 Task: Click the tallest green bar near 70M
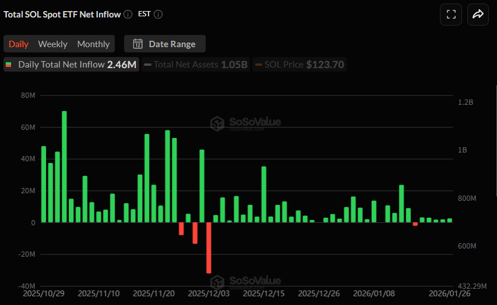64,166
